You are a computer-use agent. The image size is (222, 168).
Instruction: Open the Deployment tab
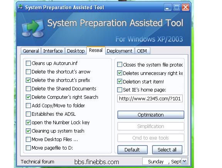119,51
